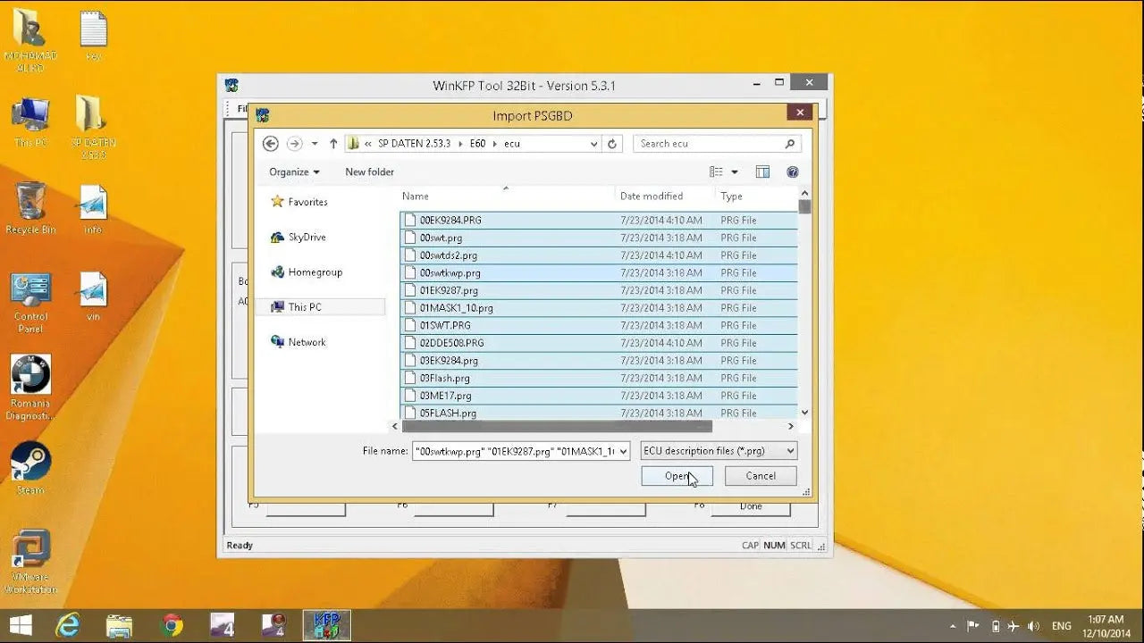Open Recycle Bin desktop icon
This screenshot has width=1144, height=643.
coord(30,209)
